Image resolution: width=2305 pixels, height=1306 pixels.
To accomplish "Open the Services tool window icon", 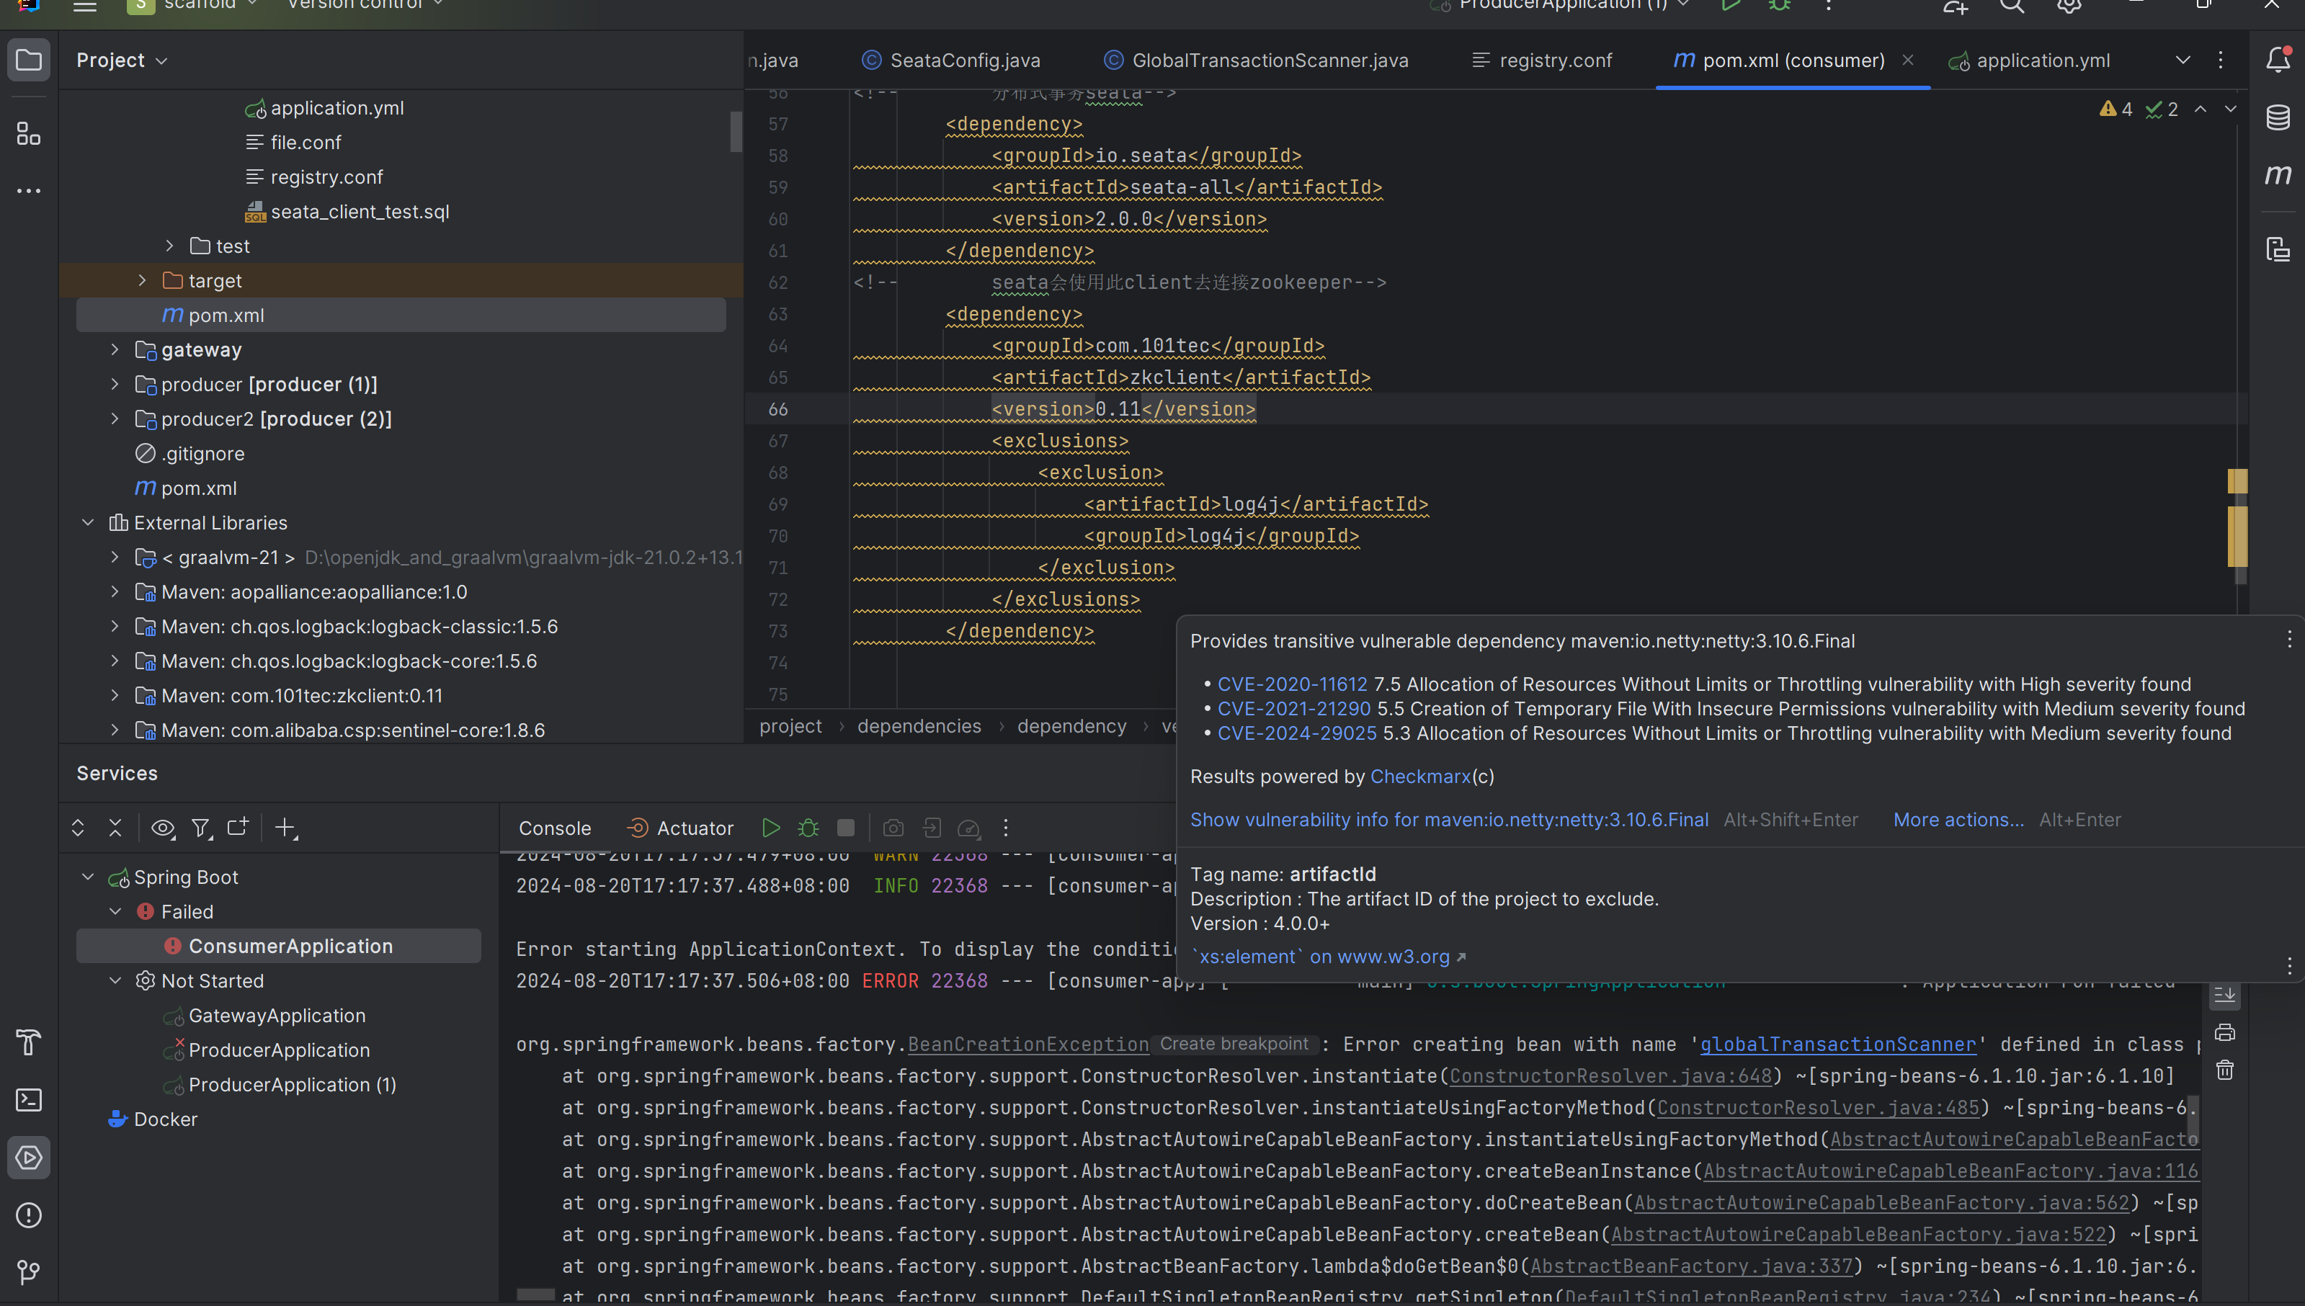I will 29,1157.
